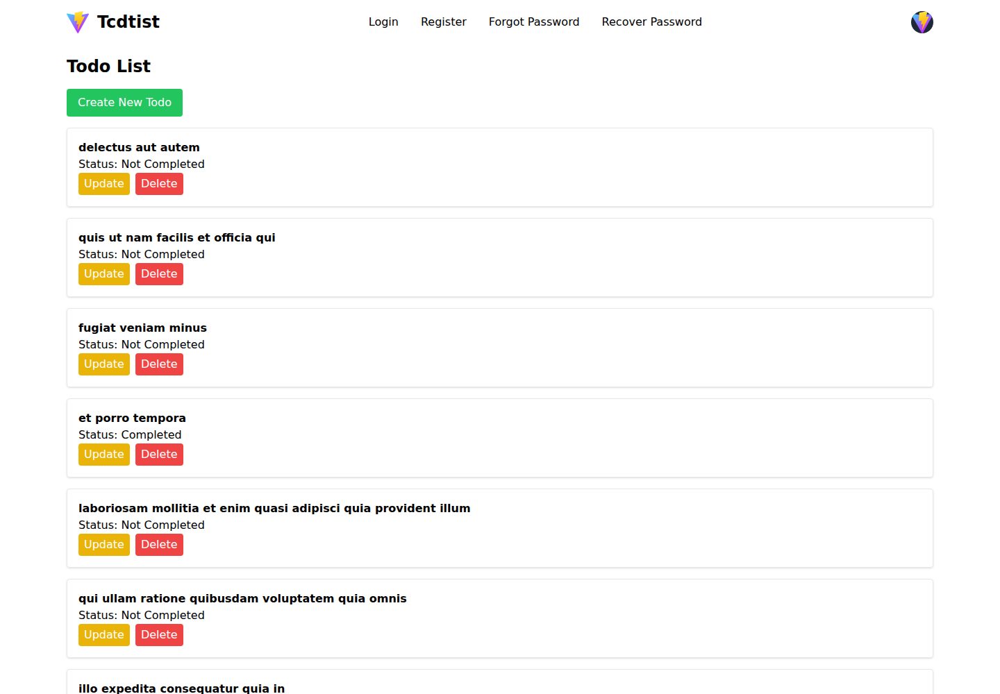Click the status line under 'fugiat veniam minus'
1000x694 pixels.
point(142,344)
